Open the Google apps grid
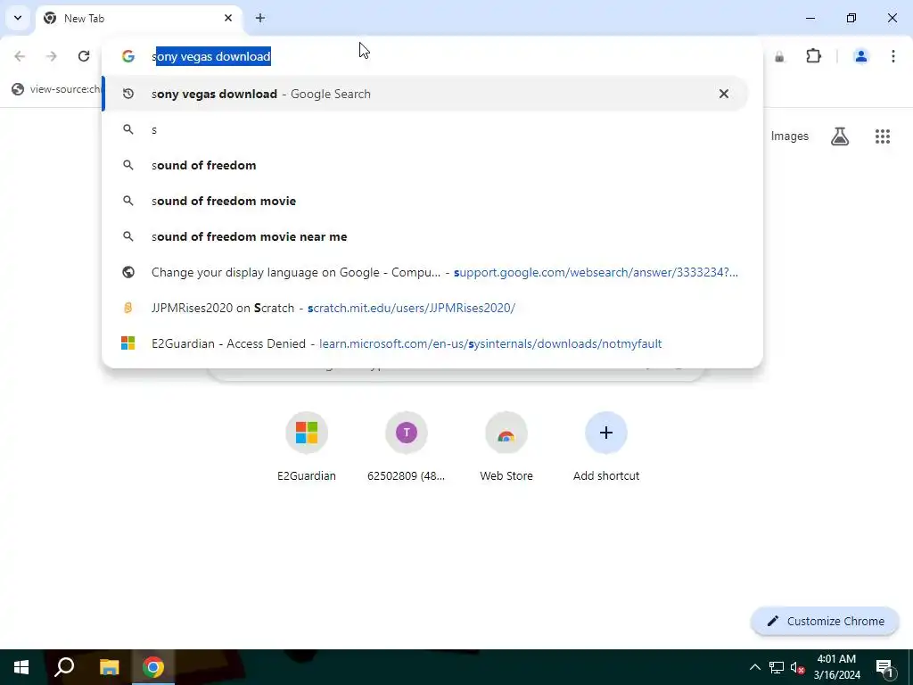The width and height of the screenshot is (913, 685). (883, 136)
